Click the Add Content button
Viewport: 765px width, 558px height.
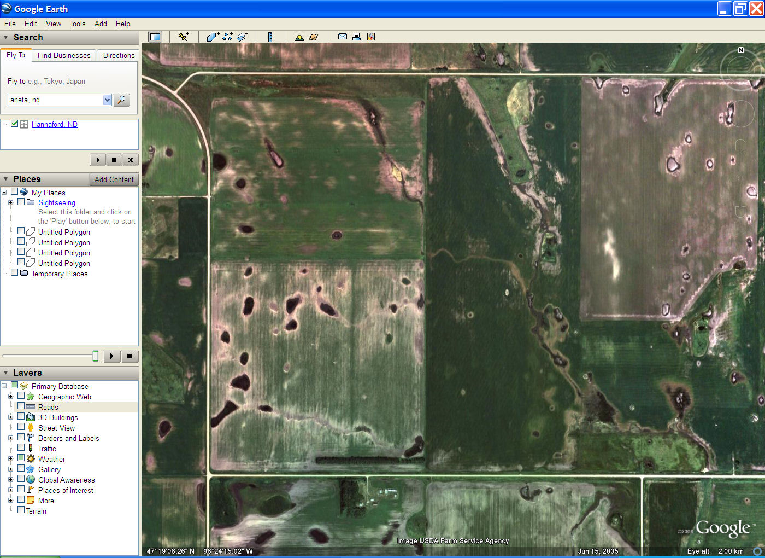pyautogui.click(x=114, y=179)
